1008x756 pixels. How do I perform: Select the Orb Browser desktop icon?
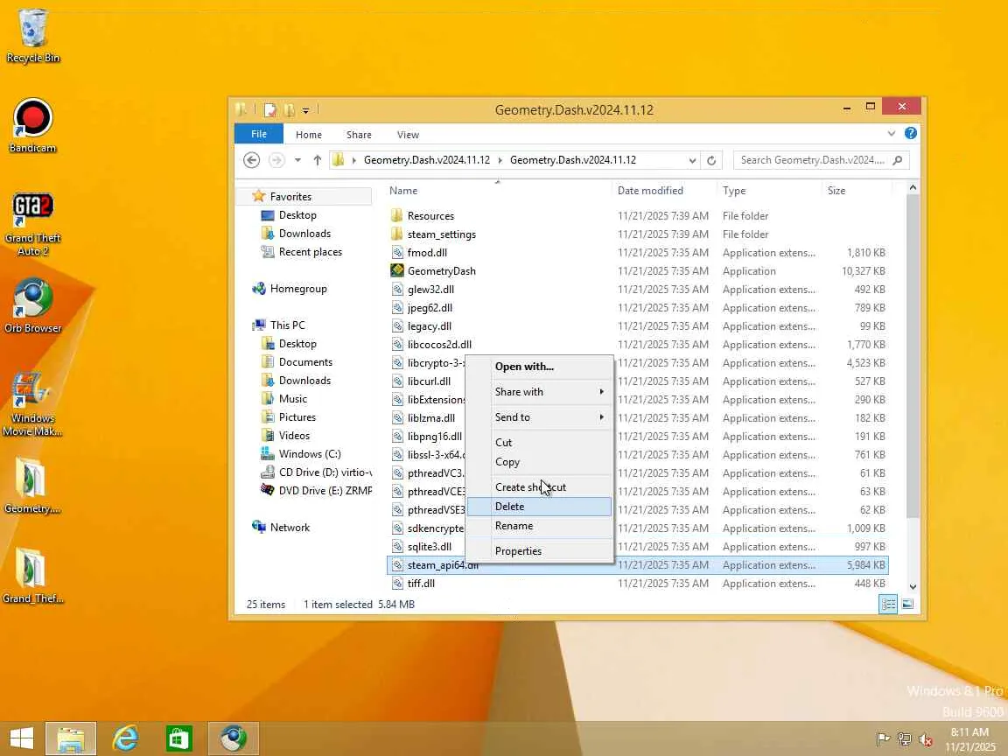pyautogui.click(x=32, y=306)
